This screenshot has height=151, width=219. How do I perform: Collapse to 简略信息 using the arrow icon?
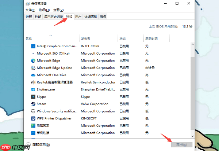click(x=28, y=144)
